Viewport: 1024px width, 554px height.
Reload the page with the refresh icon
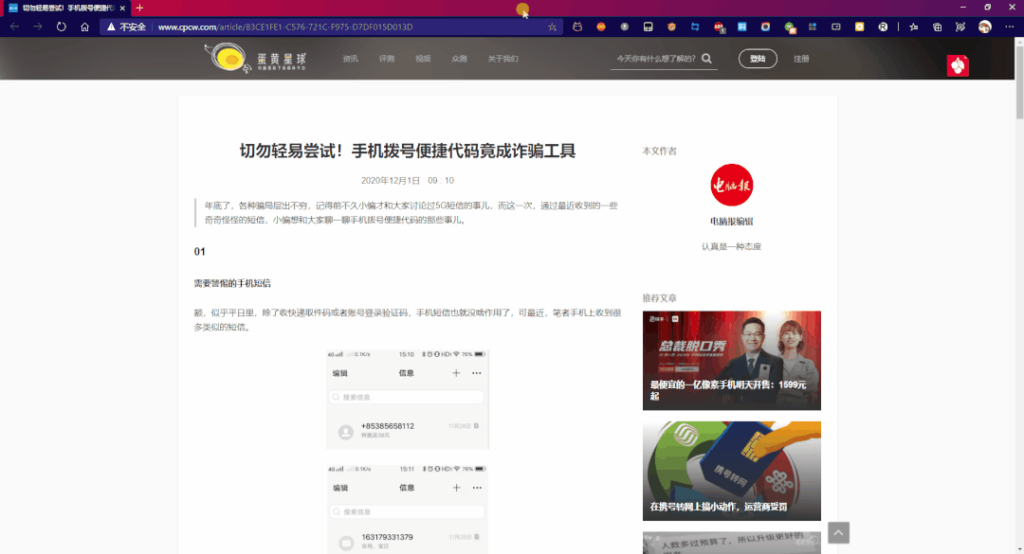coord(61,27)
